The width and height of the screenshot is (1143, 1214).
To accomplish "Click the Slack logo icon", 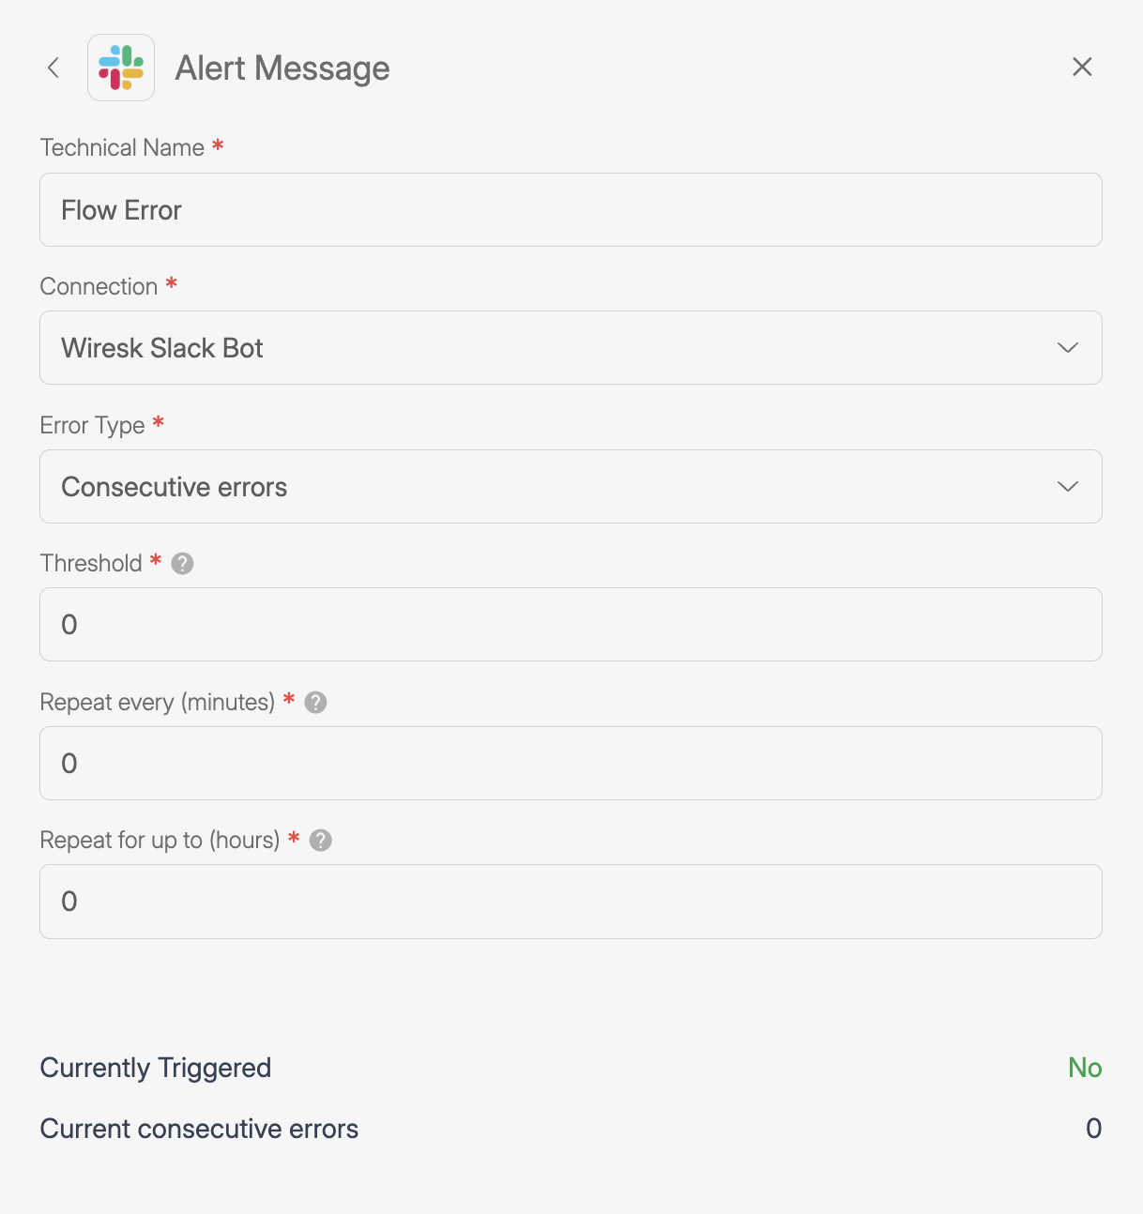I will point(121,68).
